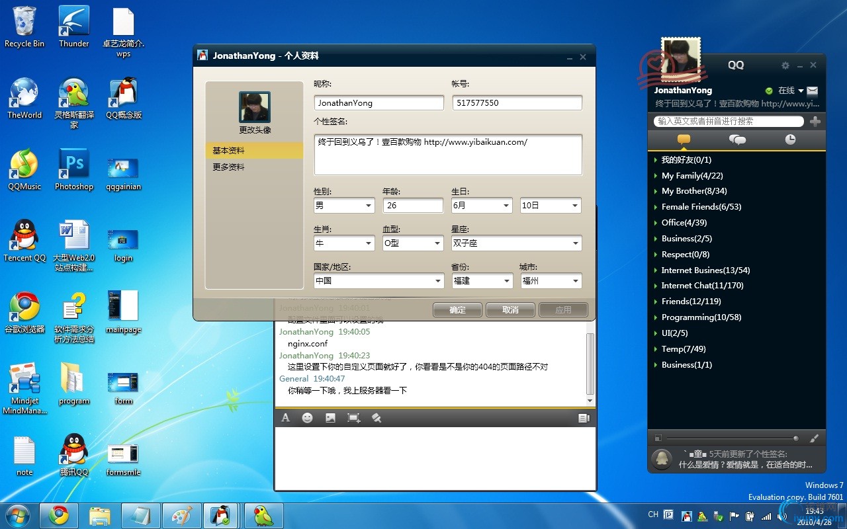Click the Windows Start button
This screenshot has width=847, height=529.
point(18,516)
